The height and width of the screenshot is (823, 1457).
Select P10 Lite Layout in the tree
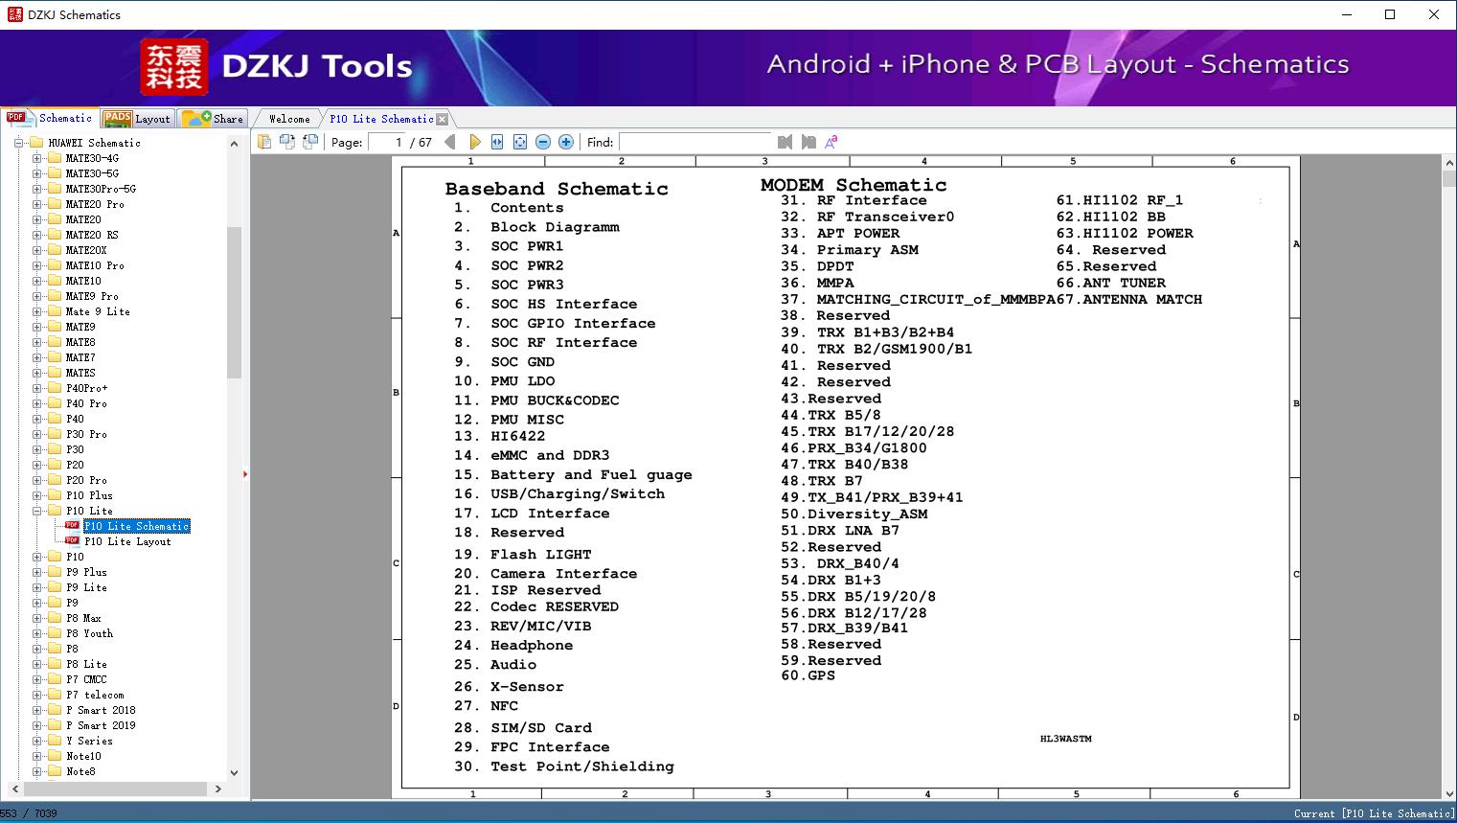(127, 541)
